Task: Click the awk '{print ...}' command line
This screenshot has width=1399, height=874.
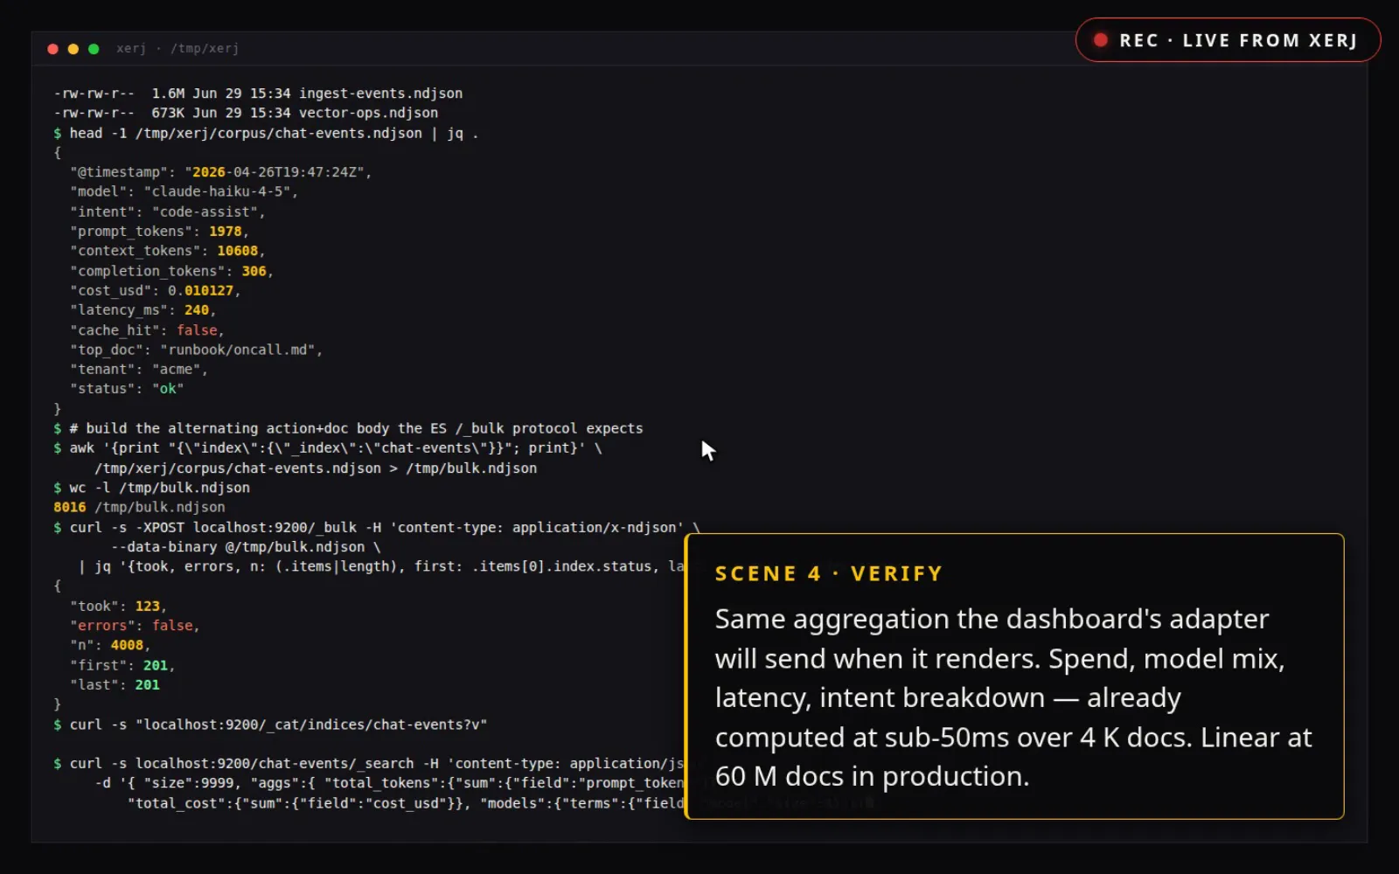Action: (328, 448)
